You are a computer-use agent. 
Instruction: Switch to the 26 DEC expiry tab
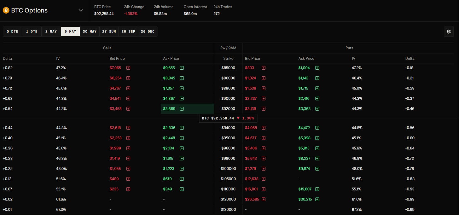[148, 32]
